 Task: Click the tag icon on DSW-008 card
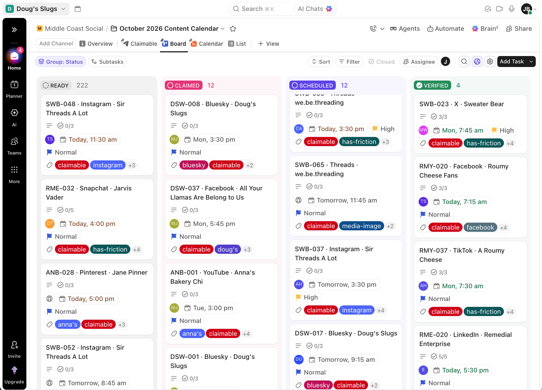pos(174,165)
